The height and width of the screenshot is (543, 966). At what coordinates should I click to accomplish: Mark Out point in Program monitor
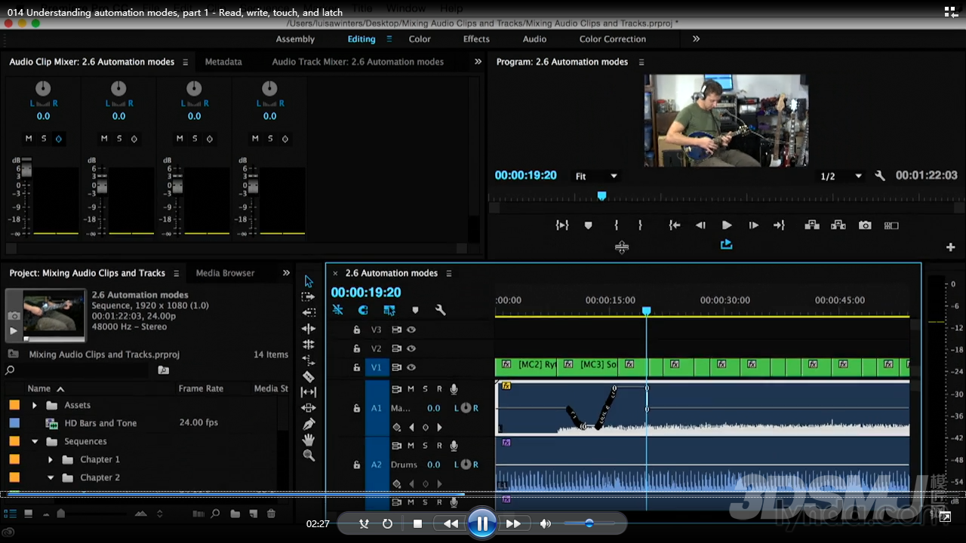[x=640, y=225]
